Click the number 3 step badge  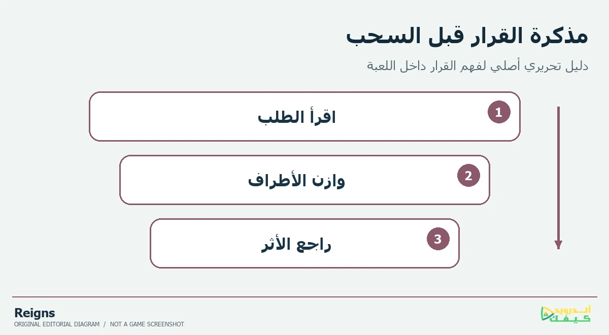pyautogui.click(x=438, y=239)
